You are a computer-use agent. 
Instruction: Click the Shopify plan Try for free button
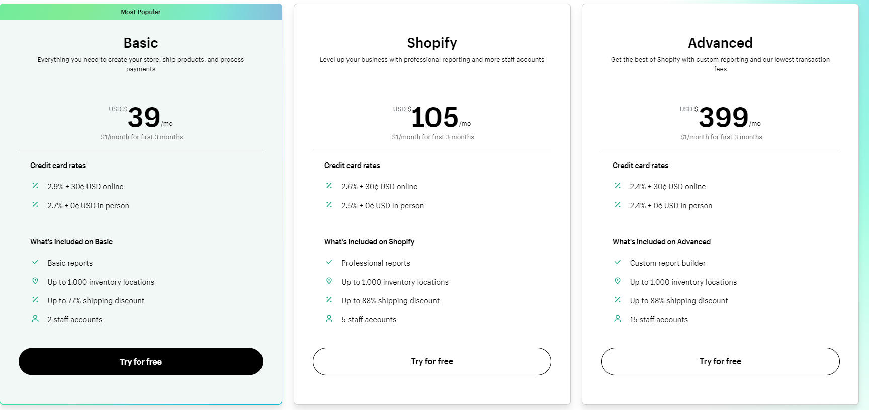tap(432, 361)
